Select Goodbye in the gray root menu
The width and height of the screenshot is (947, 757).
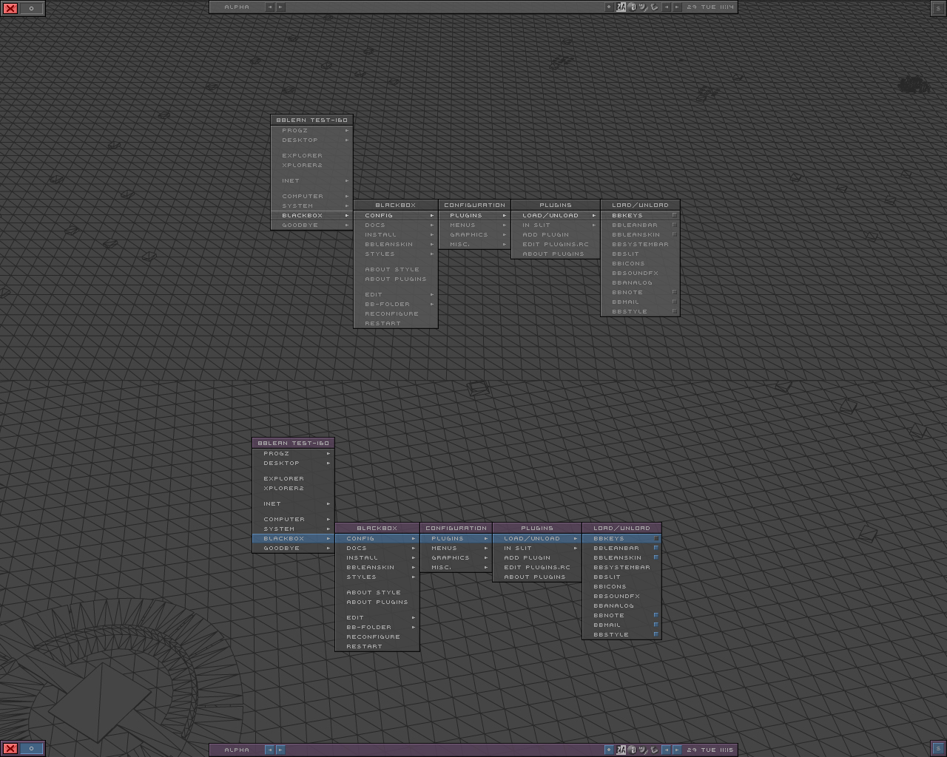click(x=312, y=225)
